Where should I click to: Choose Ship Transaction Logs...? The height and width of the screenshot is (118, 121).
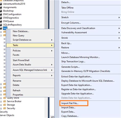[x=88, y=62]
